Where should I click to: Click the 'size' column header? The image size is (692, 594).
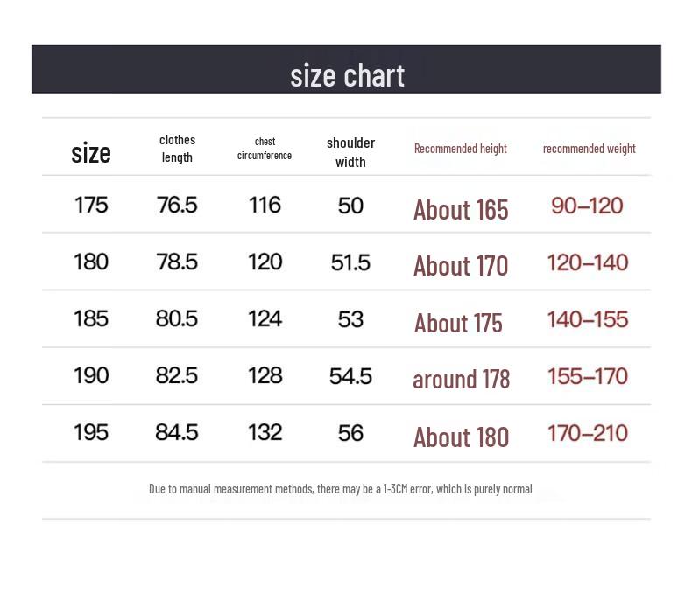click(x=91, y=153)
